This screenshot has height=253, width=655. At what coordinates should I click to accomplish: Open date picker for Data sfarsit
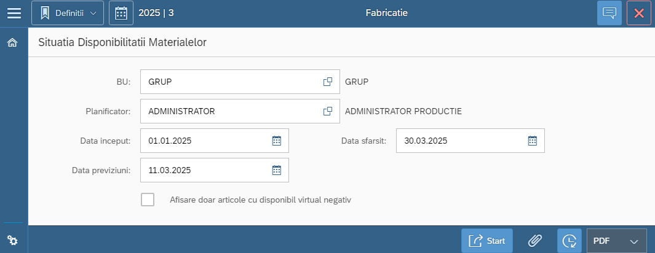coord(533,141)
